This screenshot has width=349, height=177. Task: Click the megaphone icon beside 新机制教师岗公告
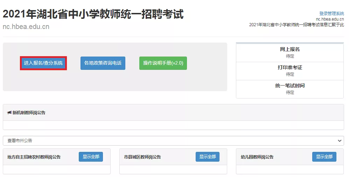[9, 113]
